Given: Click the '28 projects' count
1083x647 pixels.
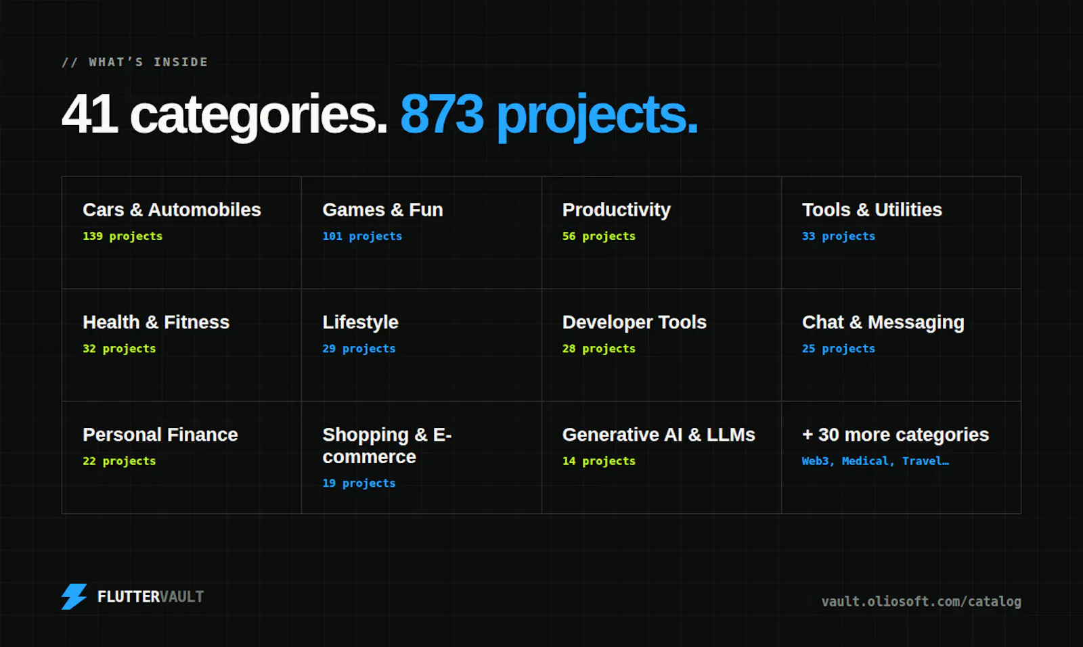Looking at the screenshot, I should (599, 348).
